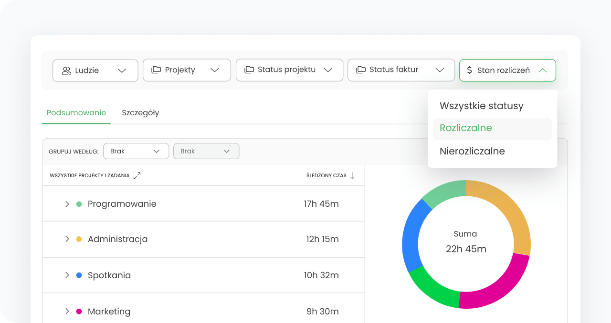
Task: Open the first Brak grouping dropdown
Action: tap(136, 151)
